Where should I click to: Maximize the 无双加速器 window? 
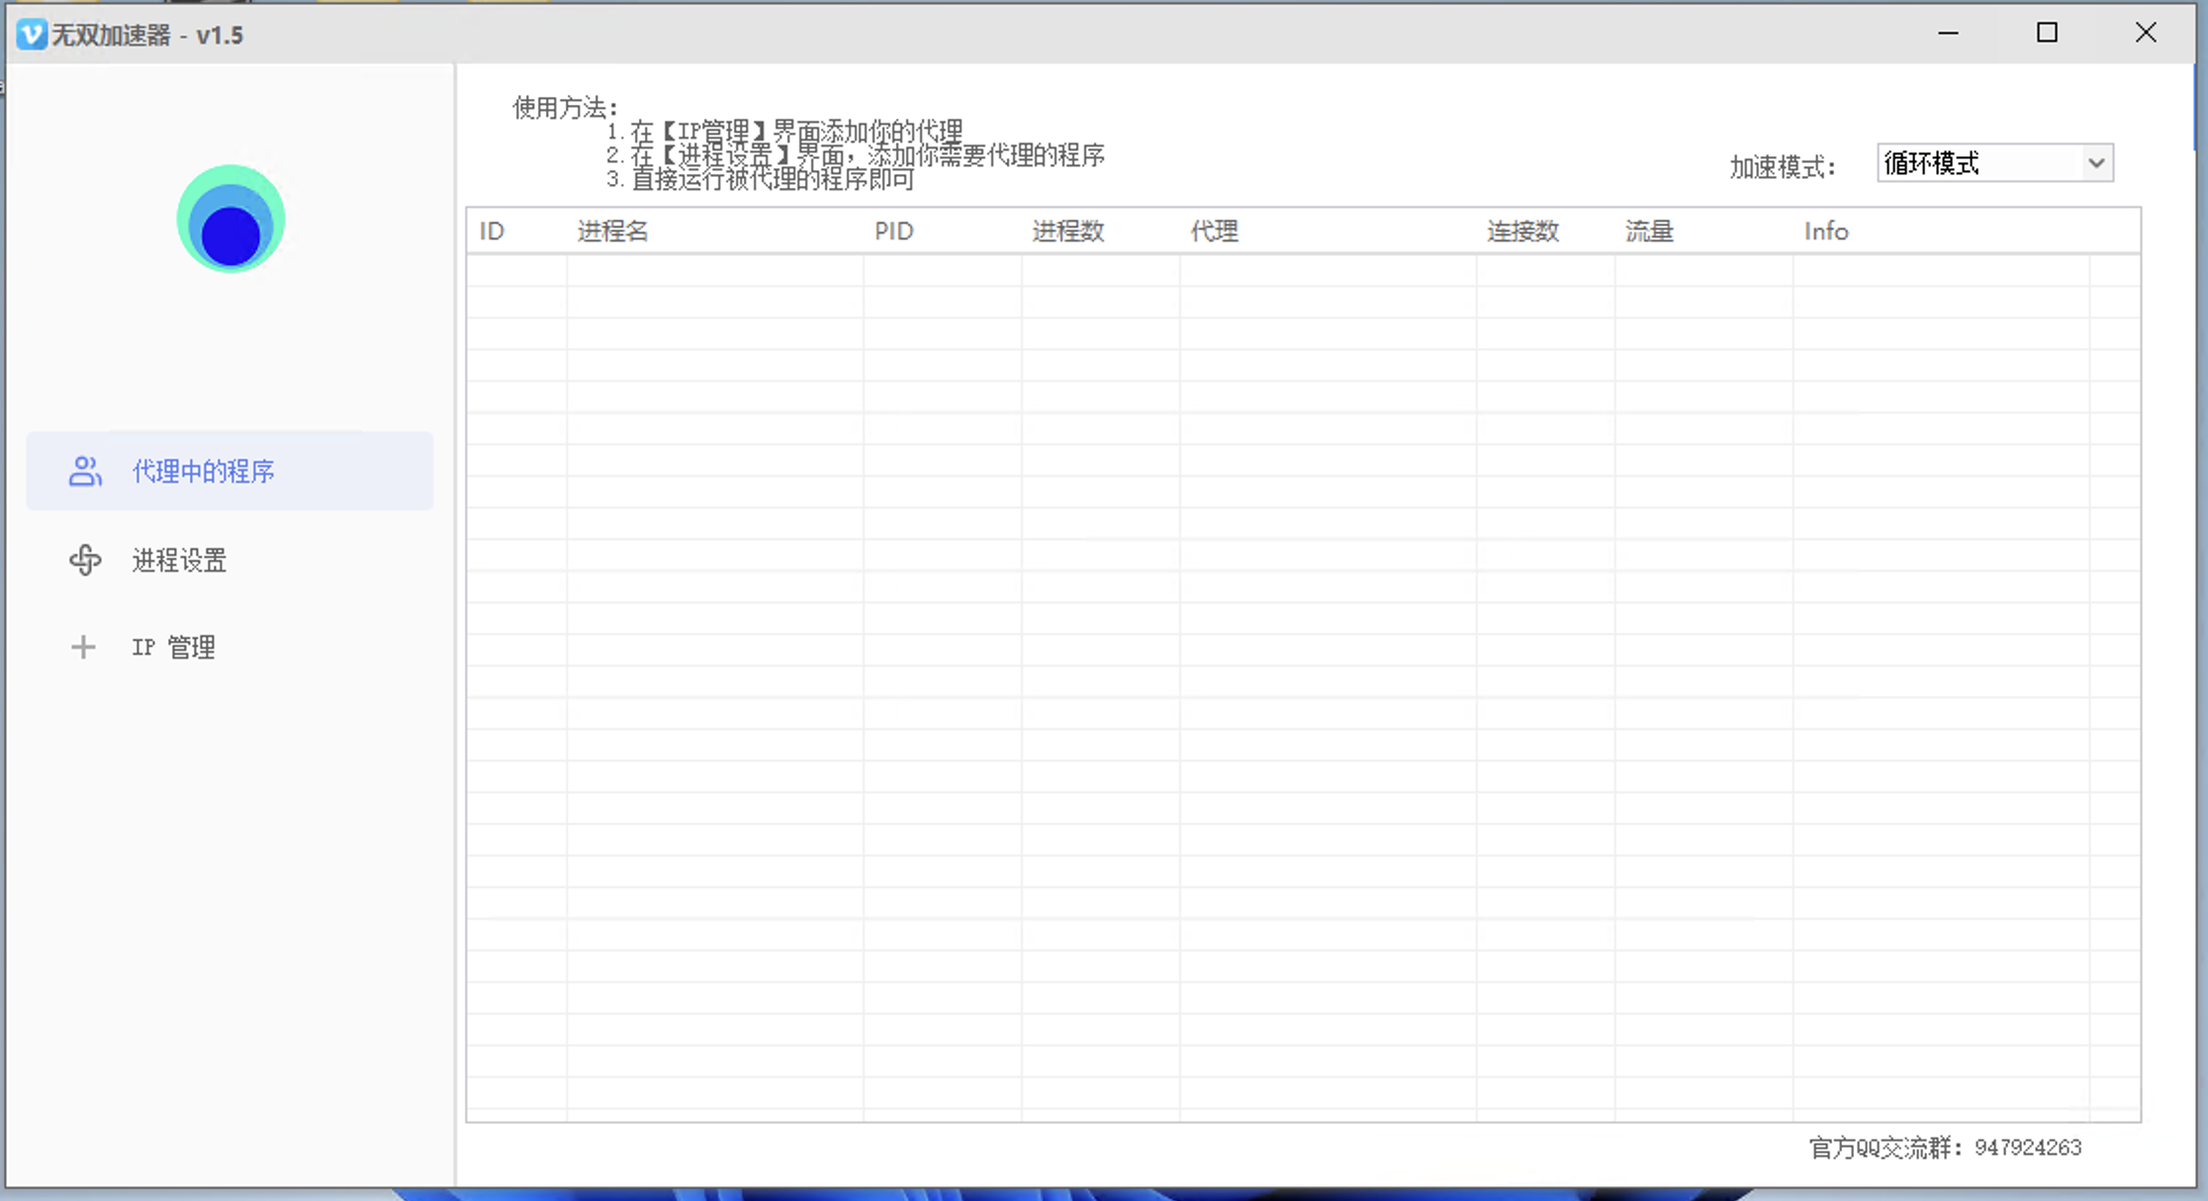click(x=2047, y=33)
